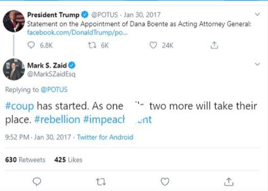The image size is (268, 191).
Task: Reply to Mark S. Zaid's tweet
Action: pyautogui.click(x=37, y=181)
